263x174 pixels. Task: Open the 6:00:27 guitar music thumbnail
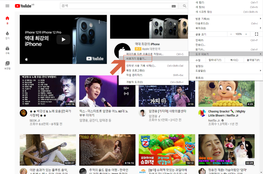[x=48, y=150]
